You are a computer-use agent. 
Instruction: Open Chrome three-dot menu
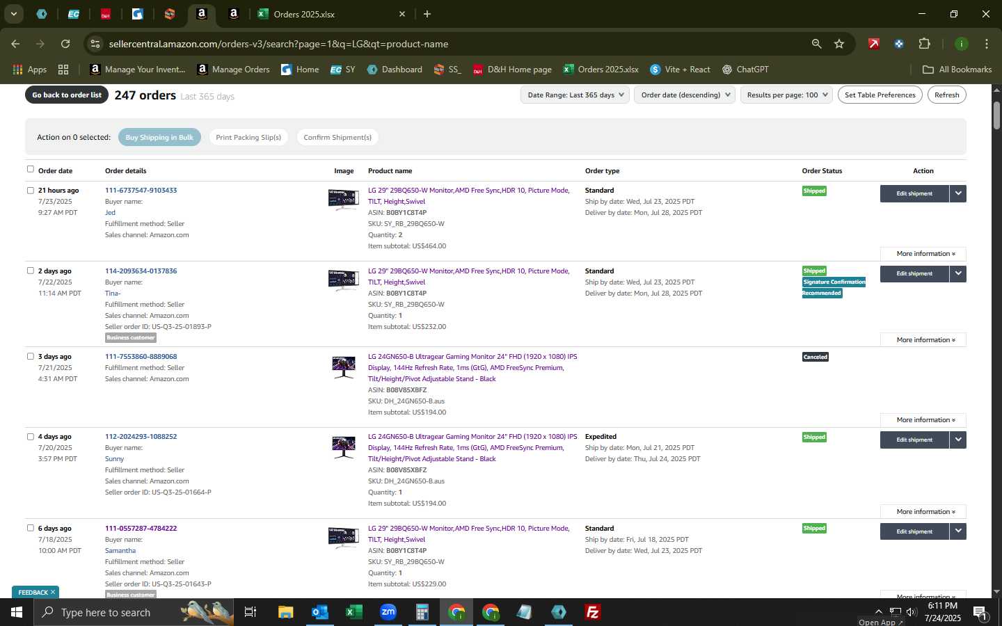click(986, 44)
